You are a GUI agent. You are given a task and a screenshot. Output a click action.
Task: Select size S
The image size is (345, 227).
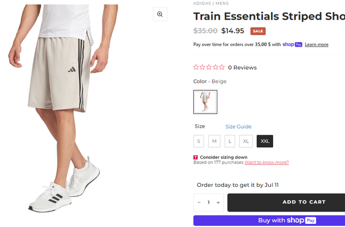tap(199, 141)
